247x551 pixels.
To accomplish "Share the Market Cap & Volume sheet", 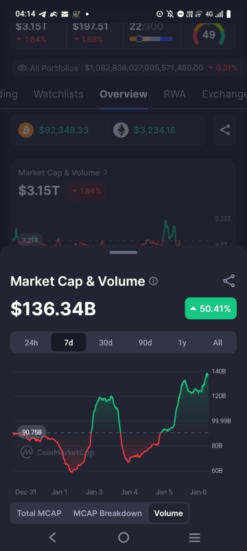I will point(228,281).
